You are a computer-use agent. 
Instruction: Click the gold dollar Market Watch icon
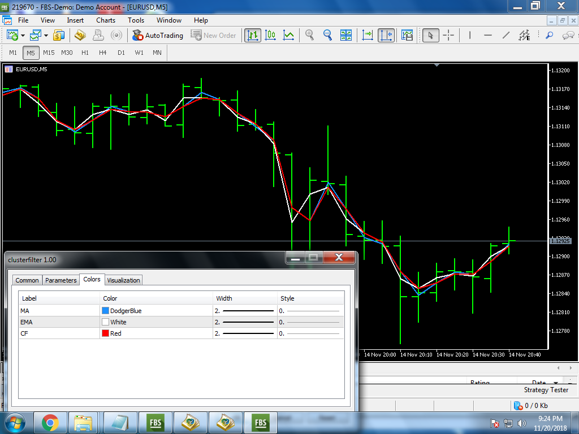pos(59,36)
